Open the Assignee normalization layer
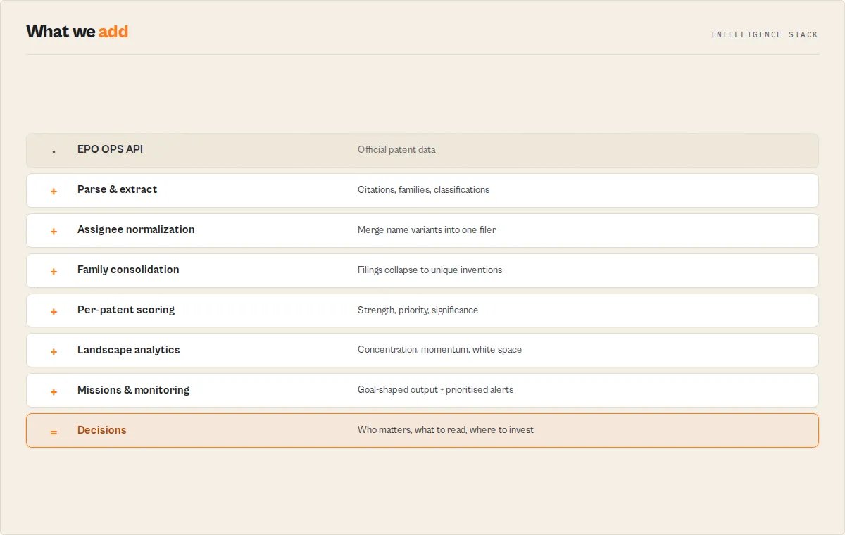Viewport: 845px width, 535px height. 423,230
